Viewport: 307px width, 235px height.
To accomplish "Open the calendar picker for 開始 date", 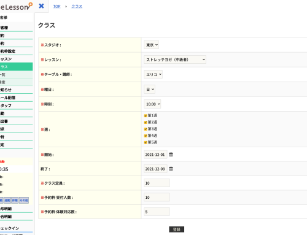I will click(171, 155).
